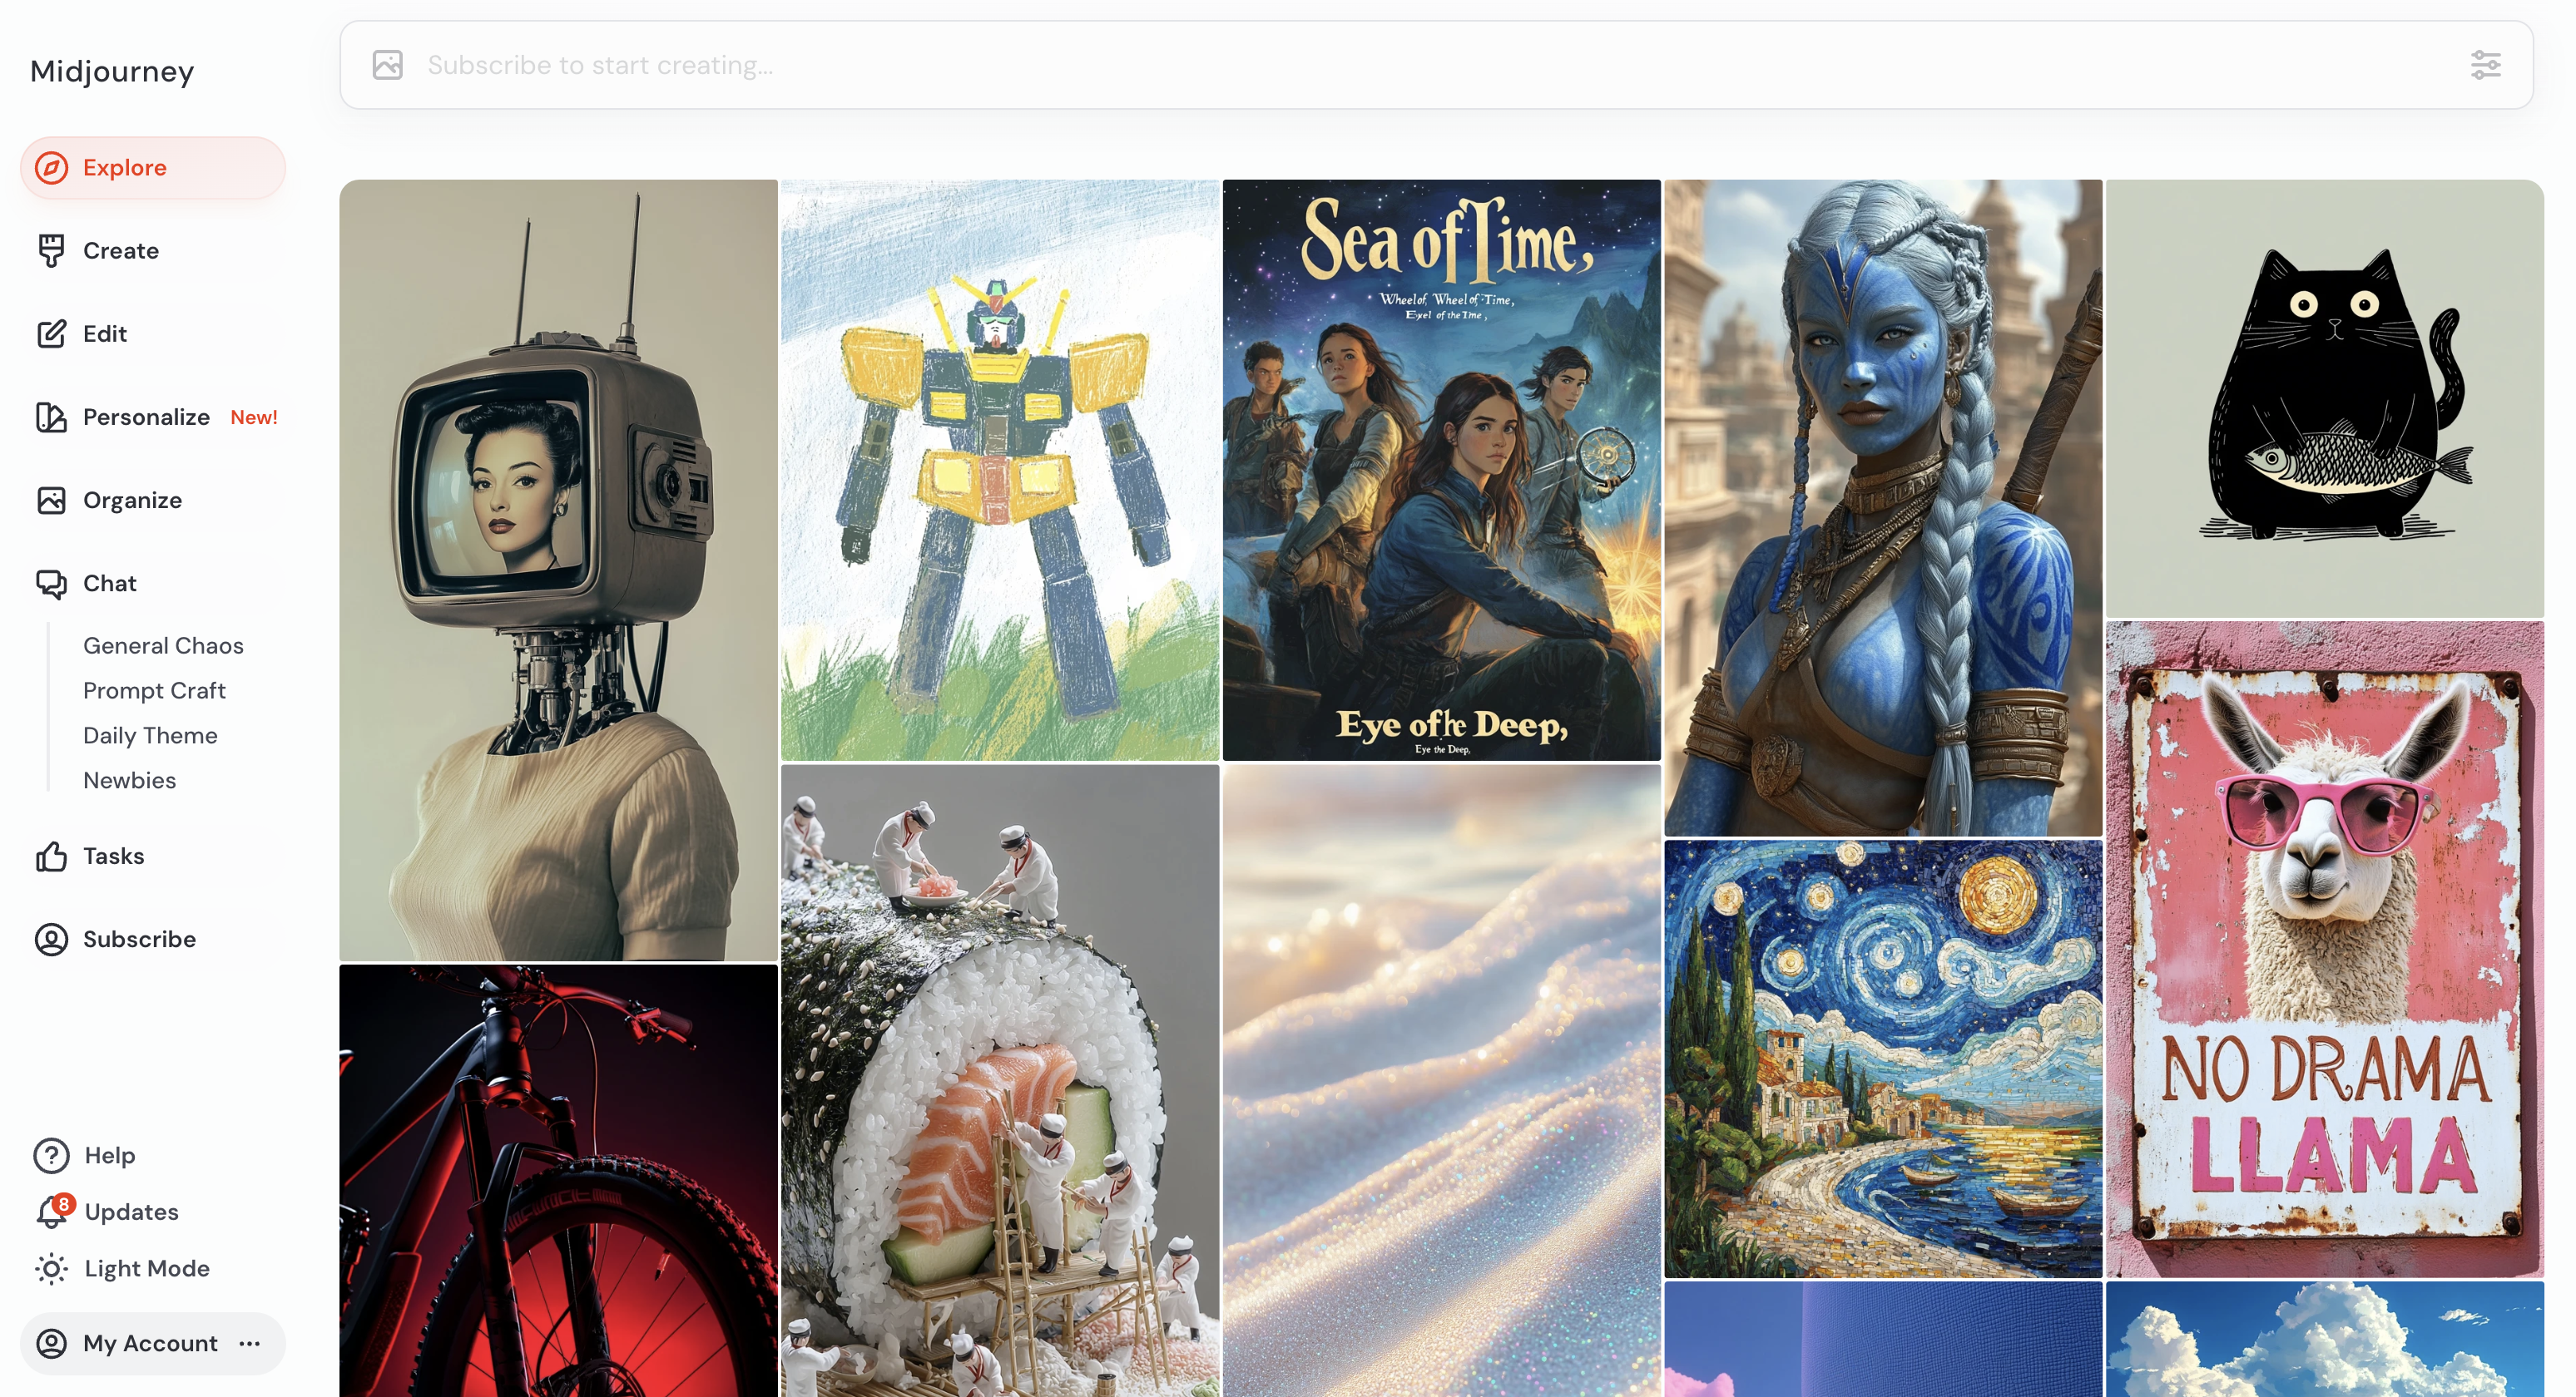Expand the My Account menu options
The height and width of the screenshot is (1397, 2576).
(x=250, y=1342)
